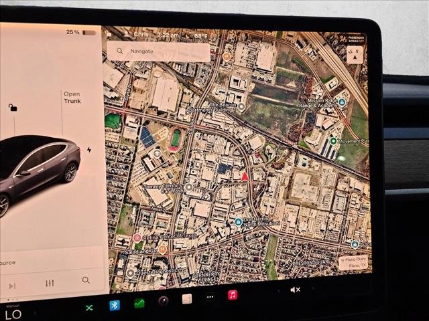
Task: Tap the W Plano Pkwy location label
Action: pyautogui.click(x=352, y=263)
